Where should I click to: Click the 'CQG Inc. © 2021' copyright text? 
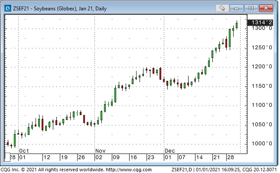pyautogui.click(x=19, y=170)
